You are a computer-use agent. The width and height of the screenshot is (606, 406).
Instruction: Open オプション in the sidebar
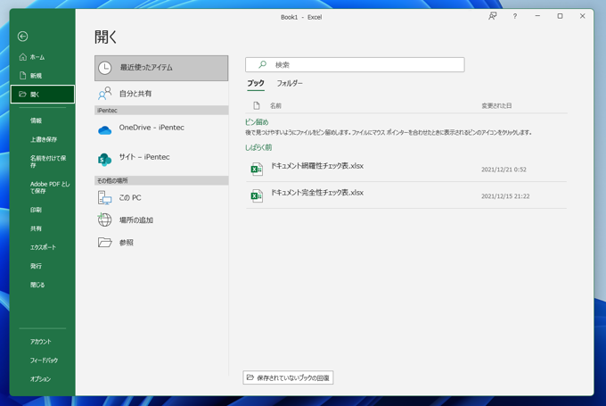41,379
